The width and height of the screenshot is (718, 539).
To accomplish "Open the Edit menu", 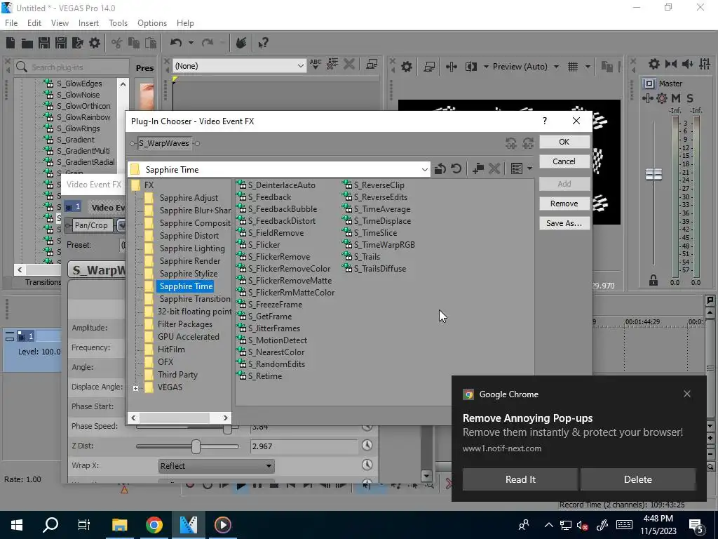I will (34, 23).
